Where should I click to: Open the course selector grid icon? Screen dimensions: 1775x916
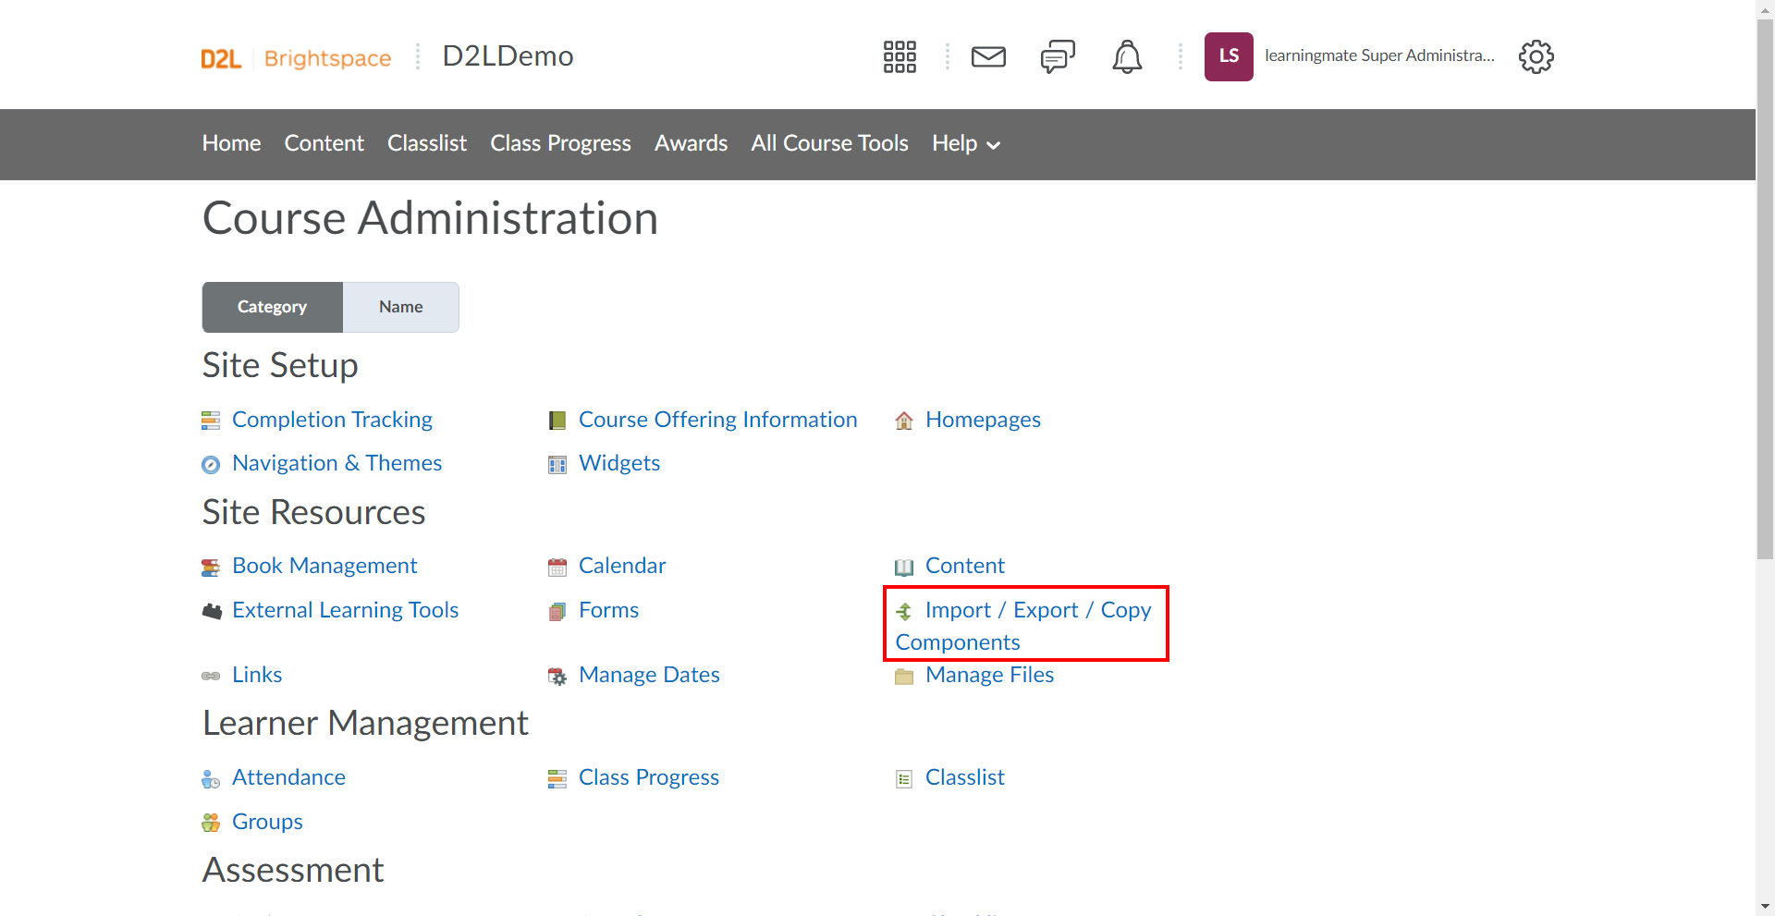(x=899, y=56)
